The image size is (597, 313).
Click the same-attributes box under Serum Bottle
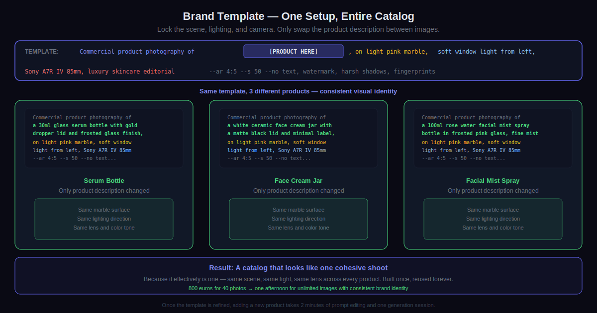click(104, 219)
